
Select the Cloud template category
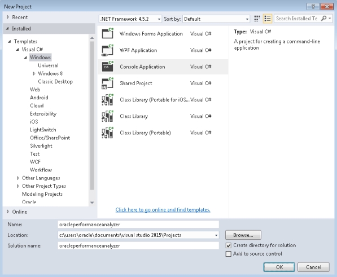pos(37,105)
